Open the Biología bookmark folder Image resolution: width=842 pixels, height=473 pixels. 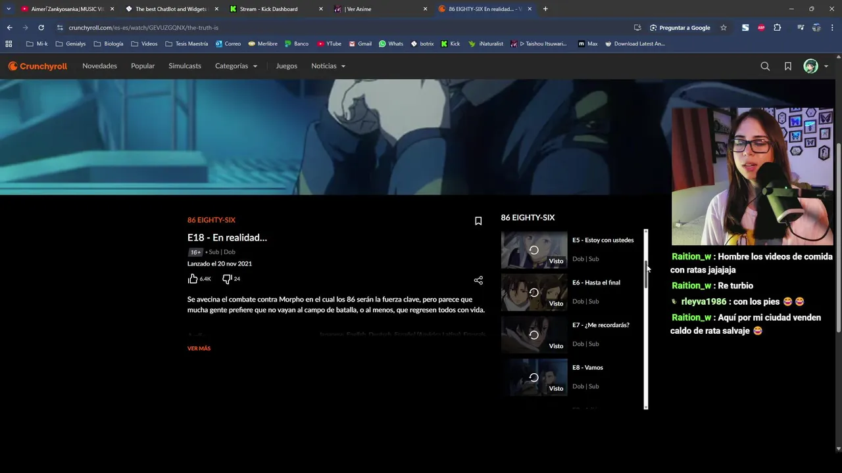[109, 44]
